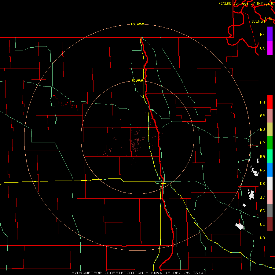The image size is (275, 275).
Task: Pick the HR green legend swatch
Action: (x=270, y=143)
